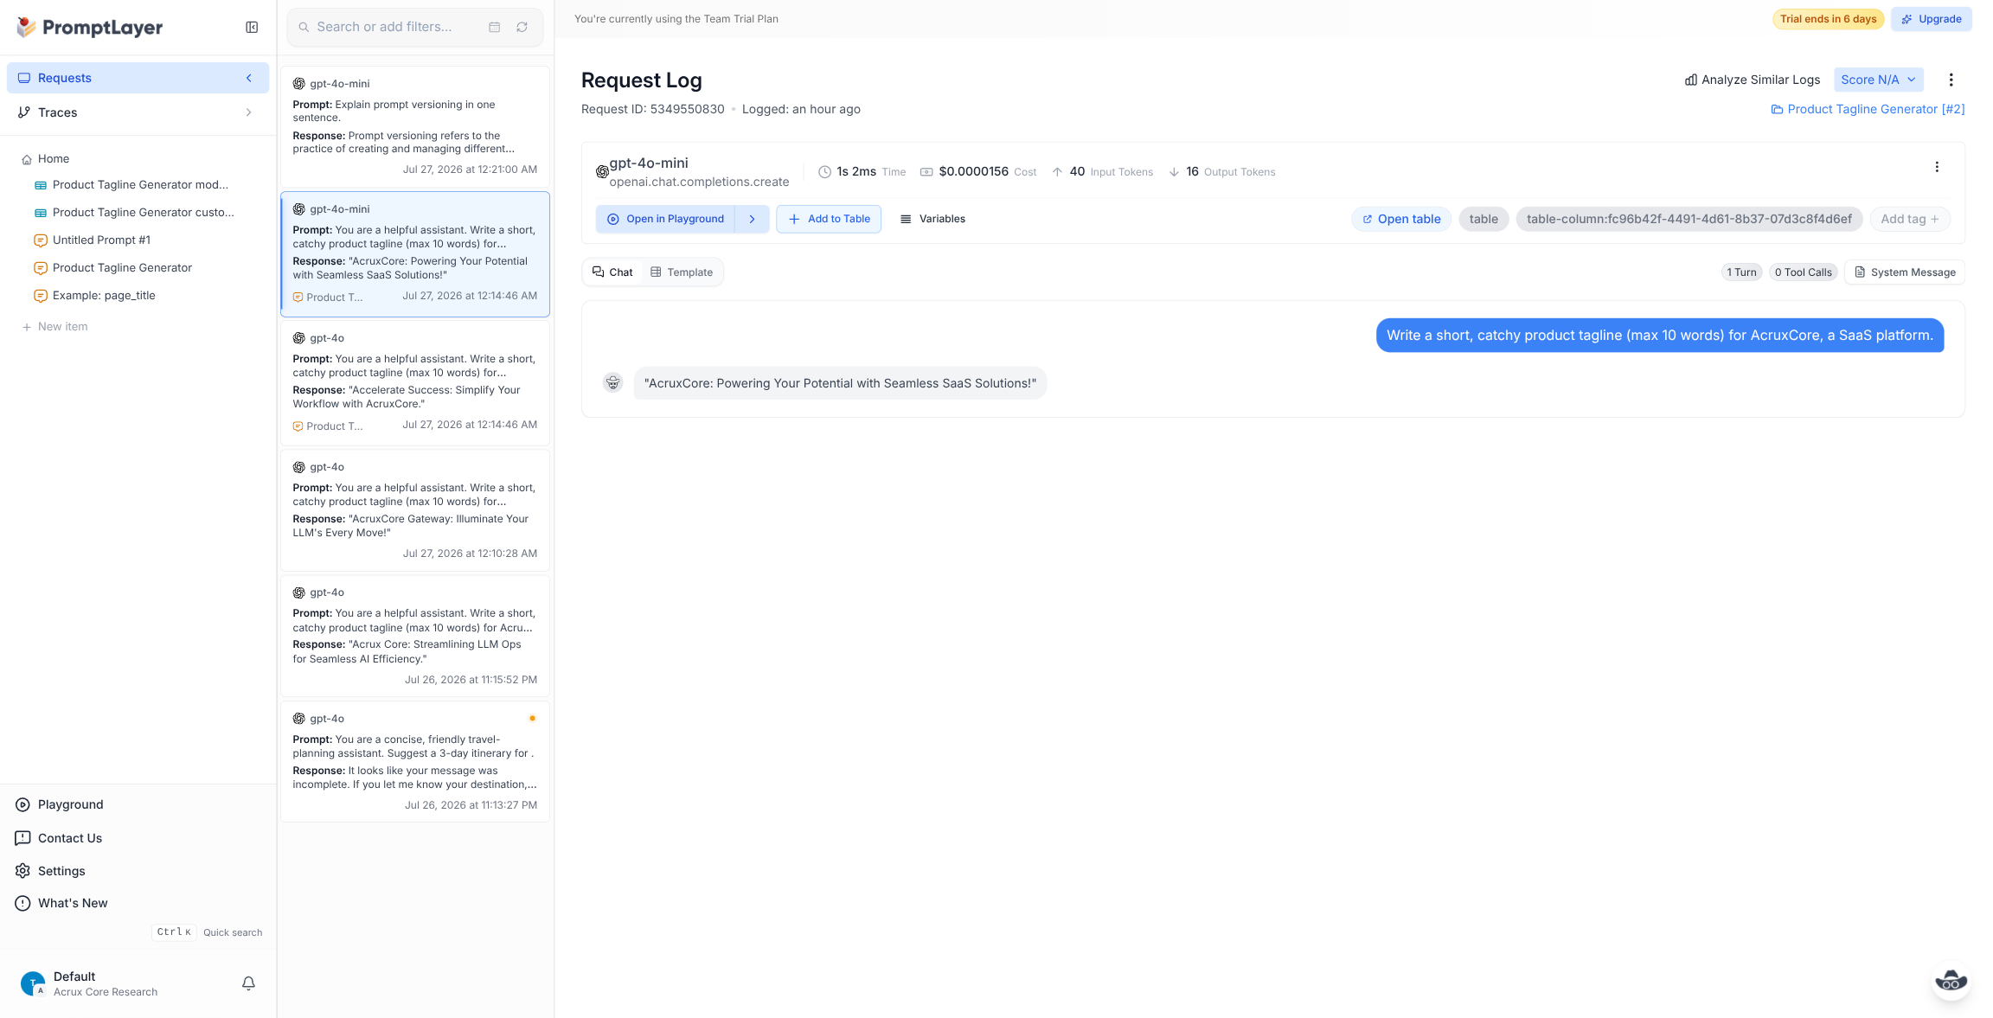Open the Product Tagline Generator [#2] link
The width and height of the screenshot is (1993, 1018).
1868,109
